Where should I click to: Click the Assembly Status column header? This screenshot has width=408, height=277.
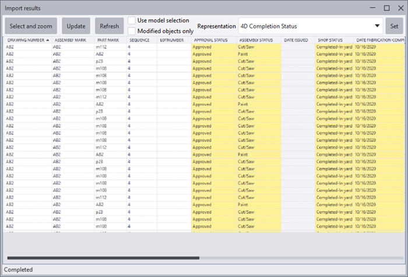pyautogui.click(x=256, y=40)
